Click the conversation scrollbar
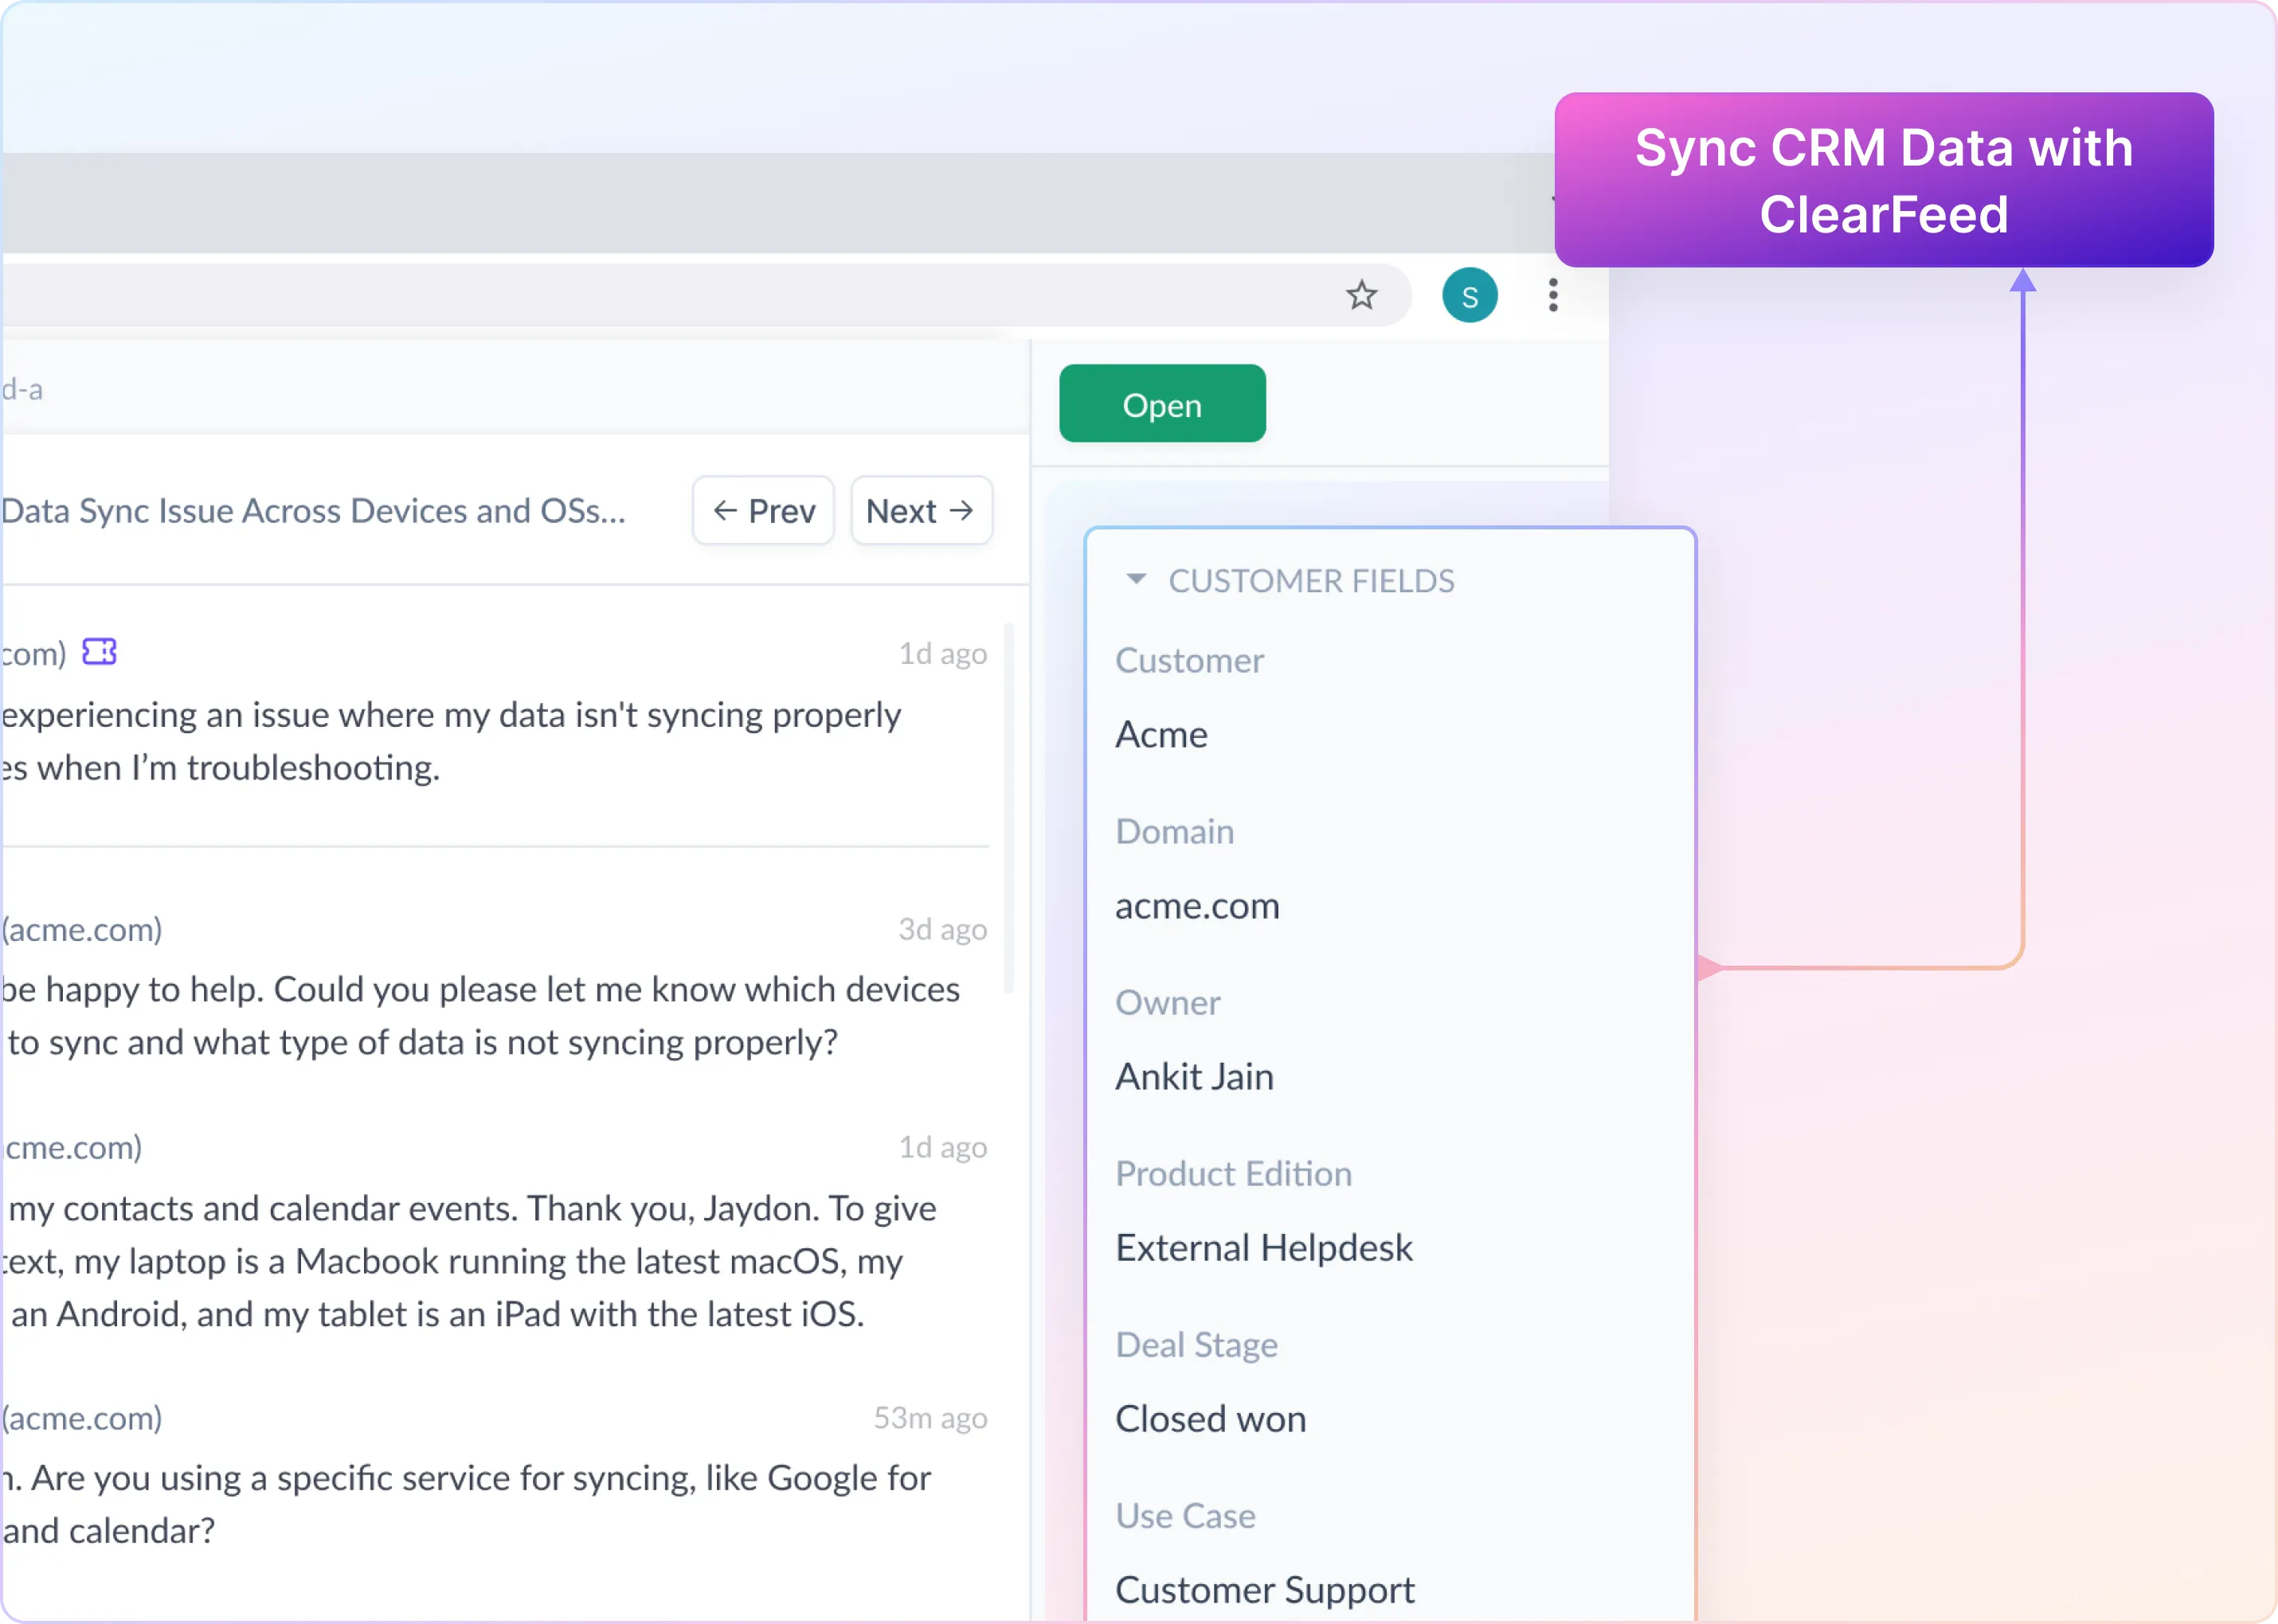The height and width of the screenshot is (1624, 2278). pyautogui.click(x=1008, y=808)
